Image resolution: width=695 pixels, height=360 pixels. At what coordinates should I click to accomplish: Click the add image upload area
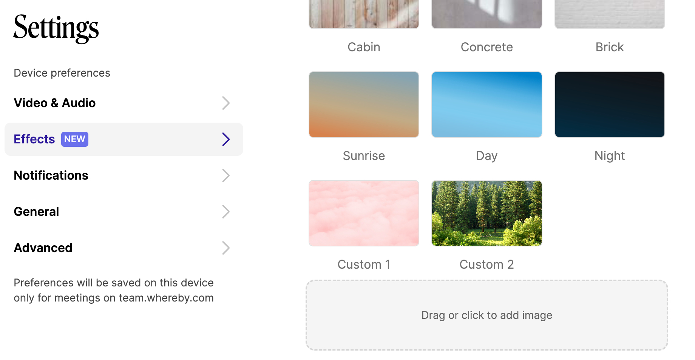(487, 315)
